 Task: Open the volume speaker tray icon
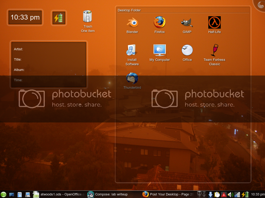point(231,195)
